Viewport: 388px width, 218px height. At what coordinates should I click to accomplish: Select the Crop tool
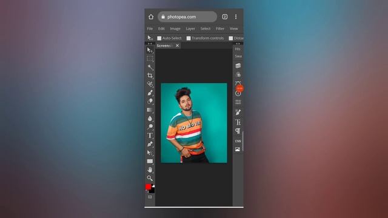click(150, 76)
